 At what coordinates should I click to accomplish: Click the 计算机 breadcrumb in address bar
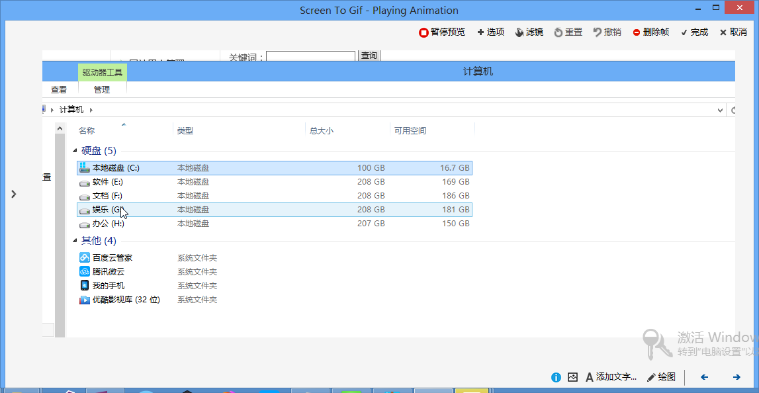coord(71,110)
